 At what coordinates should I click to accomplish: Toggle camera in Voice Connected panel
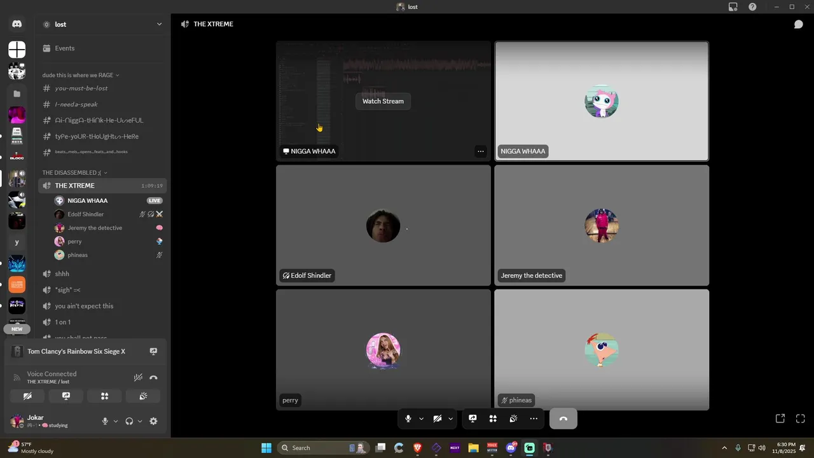[x=27, y=396]
